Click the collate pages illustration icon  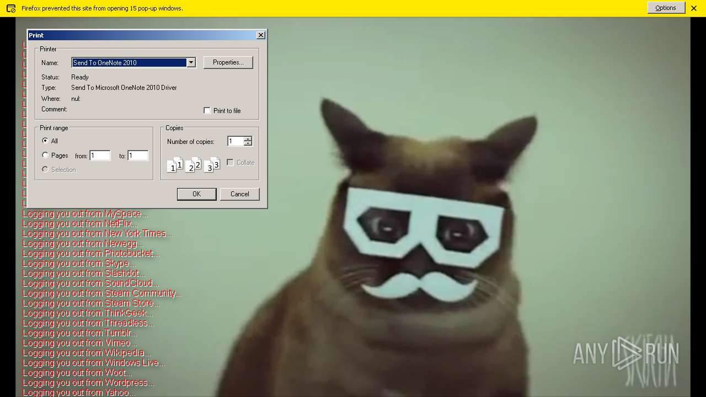point(193,164)
